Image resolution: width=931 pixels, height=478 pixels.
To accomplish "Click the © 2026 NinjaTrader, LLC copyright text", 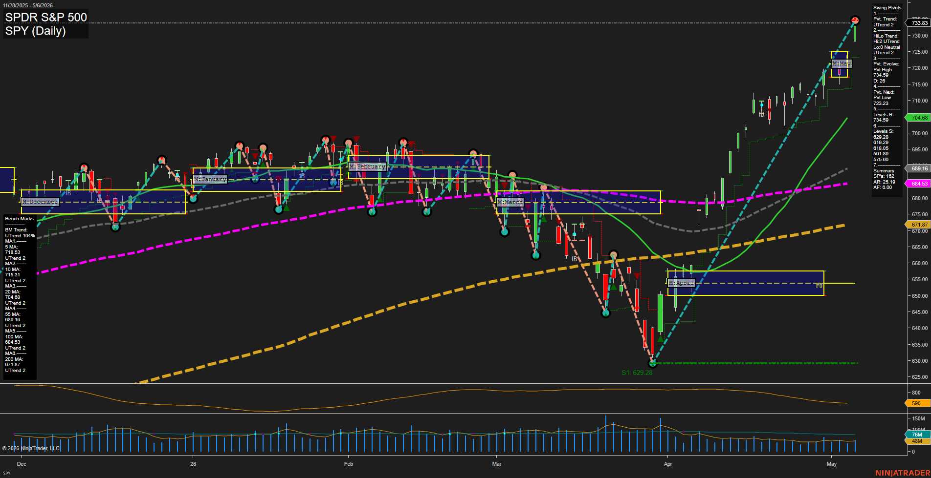I will [x=31, y=448].
